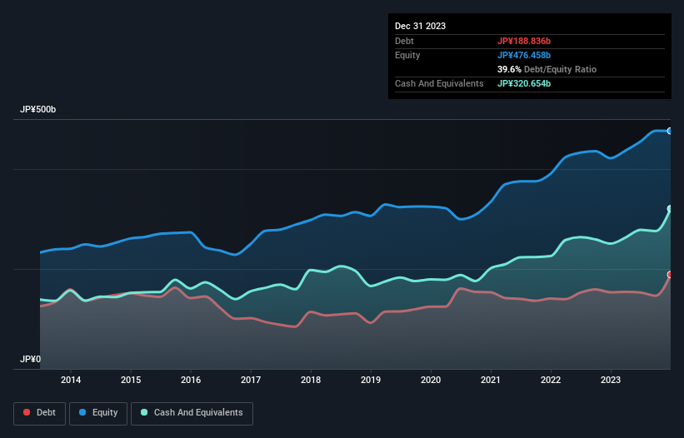Toggle the Debt series legend button
The width and height of the screenshot is (684, 438).
pyautogui.click(x=40, y=413)
